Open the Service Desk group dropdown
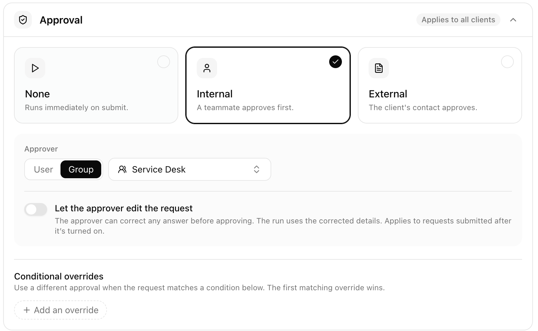The image size is (538, 331). coord(190,169)
